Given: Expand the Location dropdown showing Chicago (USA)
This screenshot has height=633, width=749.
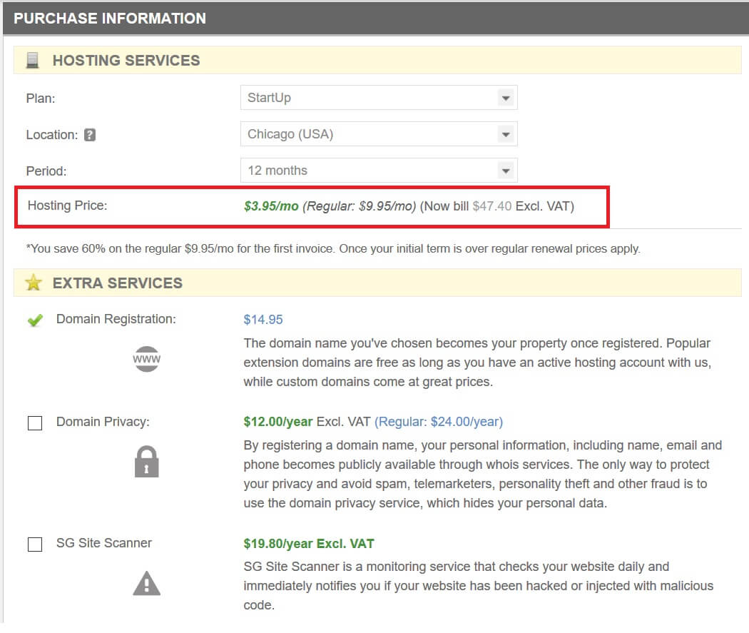Looking at the screenshot, I should 379,134.
